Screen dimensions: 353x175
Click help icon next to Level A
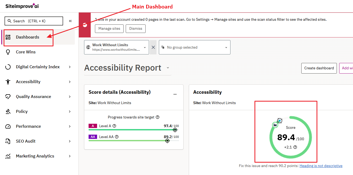point(114,126)
